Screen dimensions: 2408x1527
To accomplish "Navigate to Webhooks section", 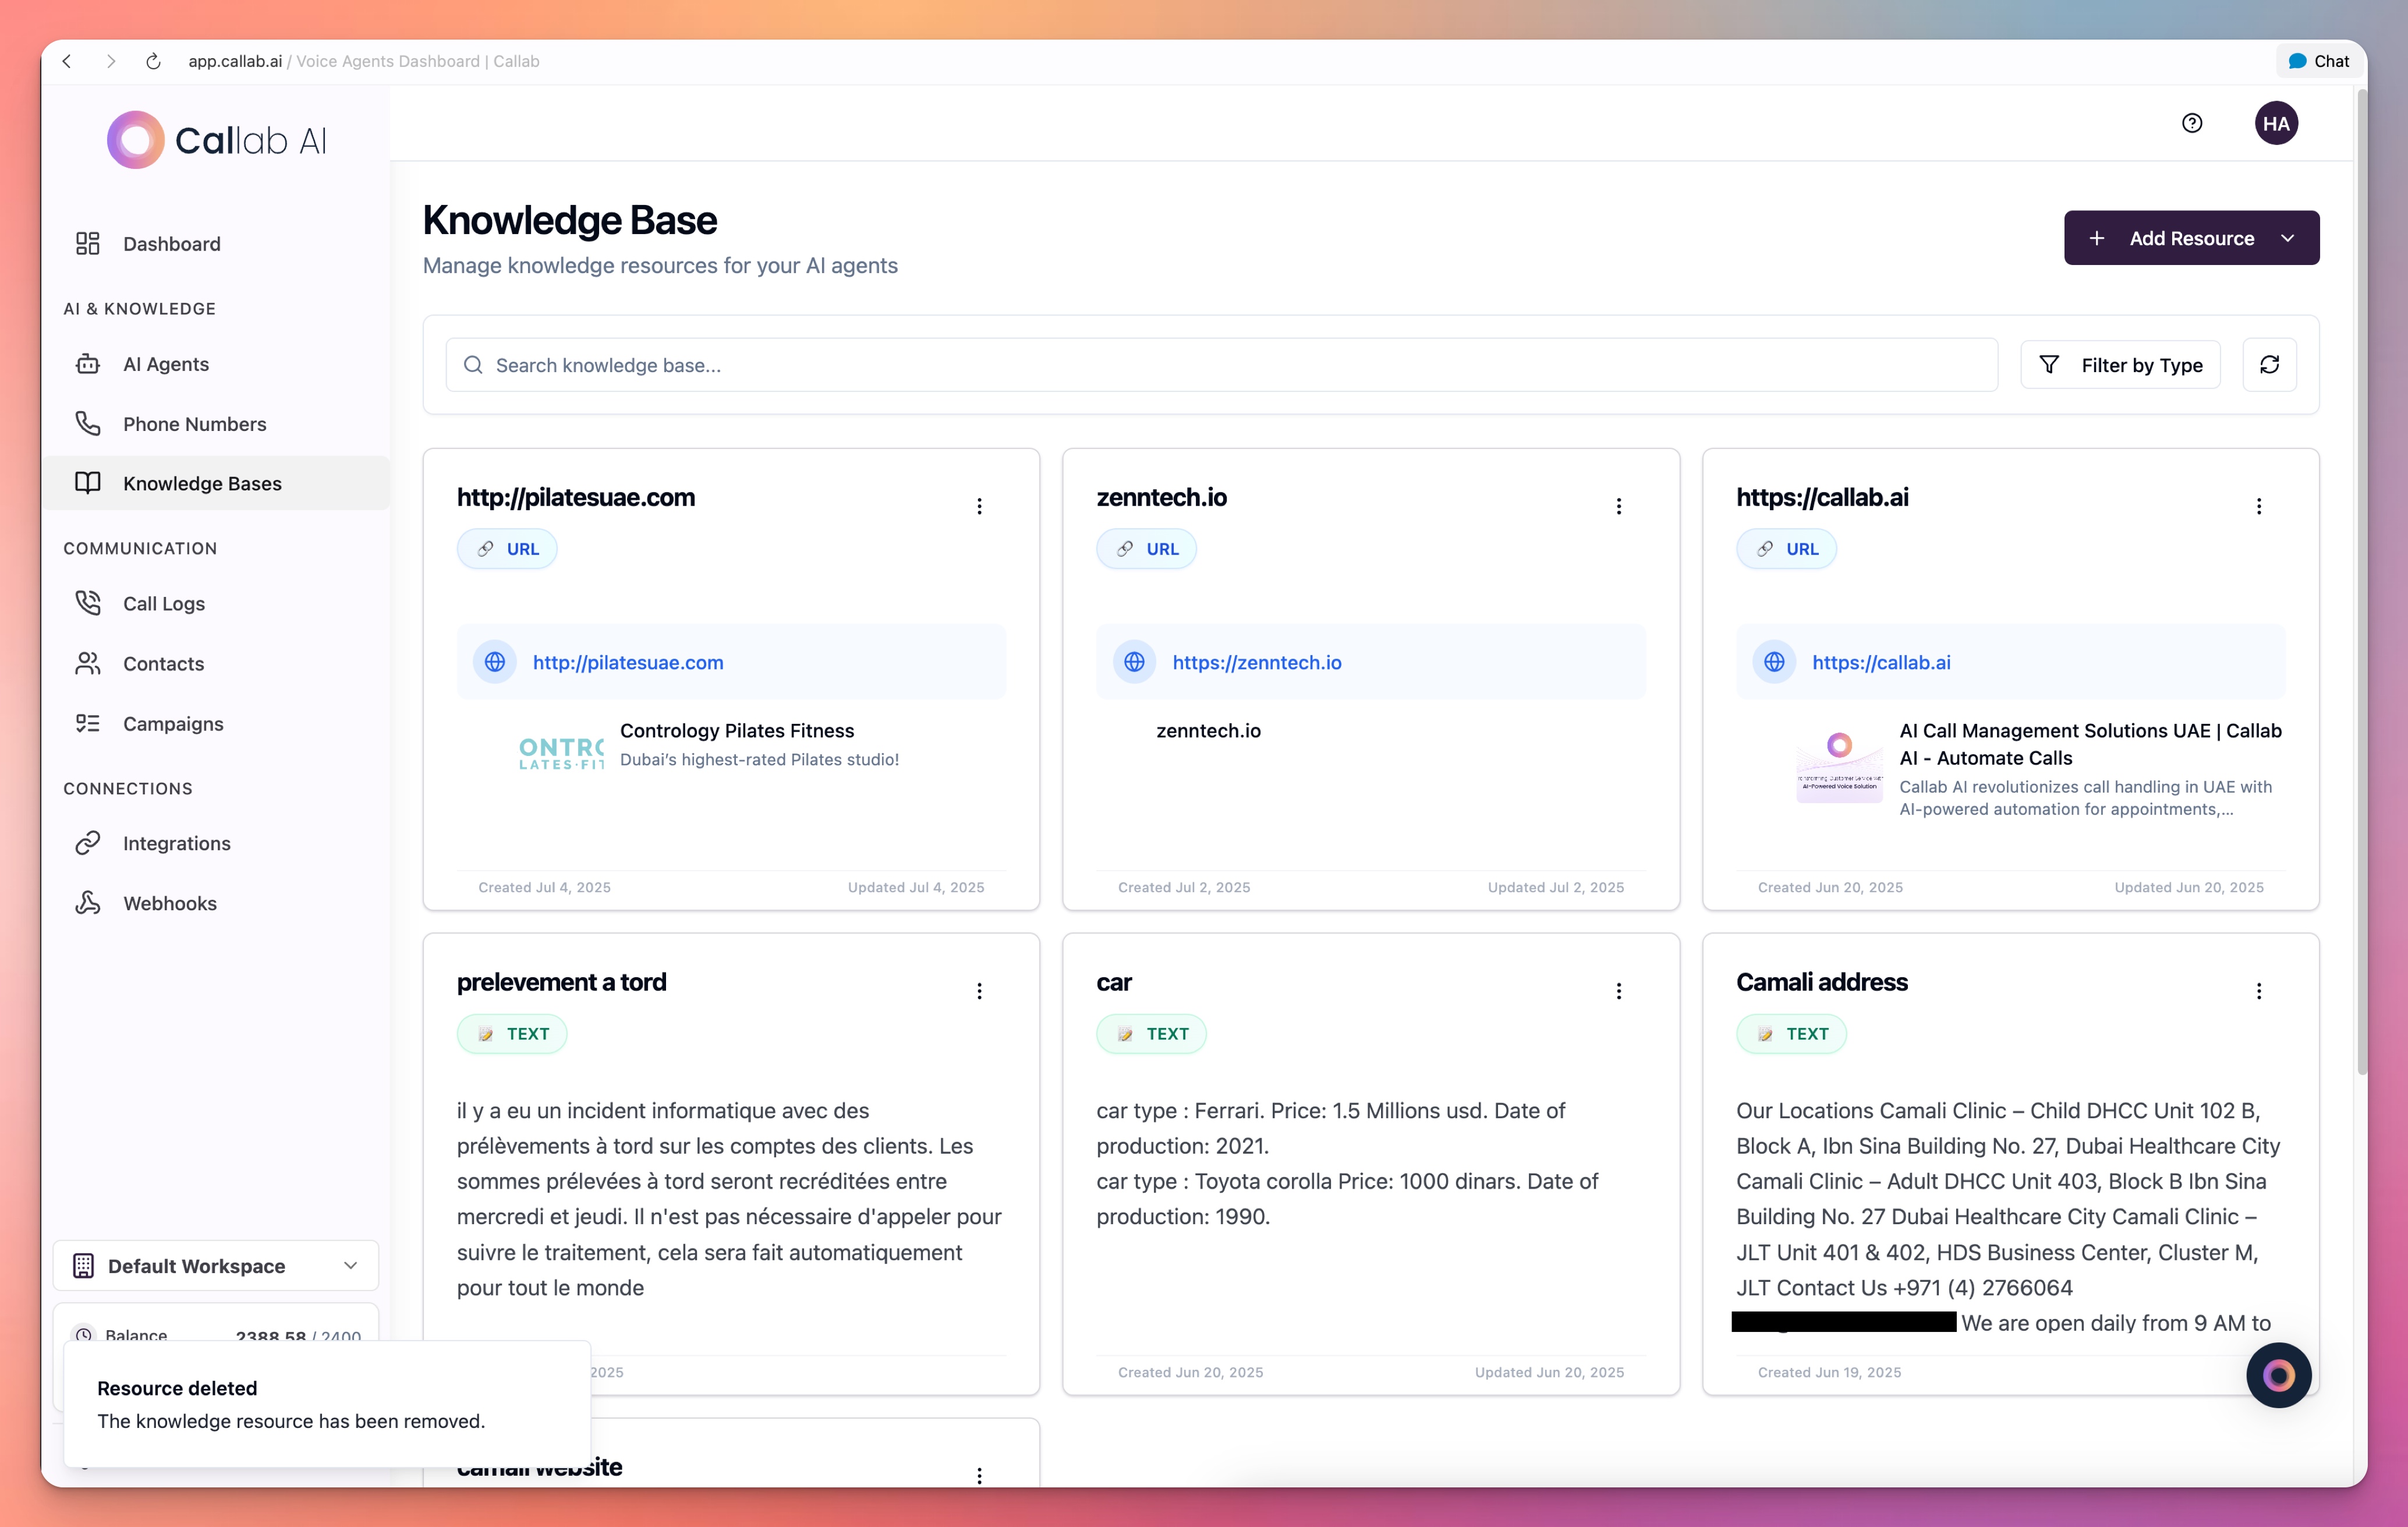I will click(x=170, y=903).
